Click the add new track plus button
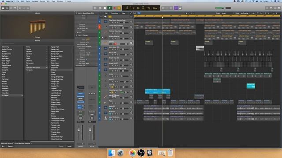The height and width of the screenshot is (158, 282). pos(101,17)
